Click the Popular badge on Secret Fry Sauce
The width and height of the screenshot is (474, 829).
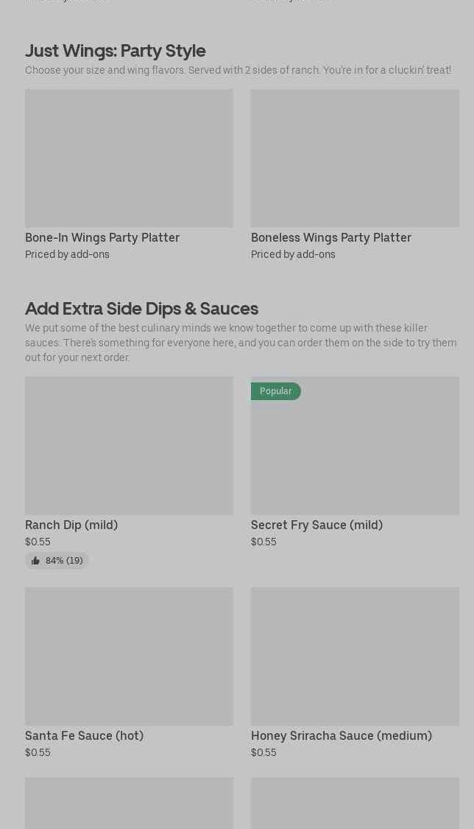275,391
